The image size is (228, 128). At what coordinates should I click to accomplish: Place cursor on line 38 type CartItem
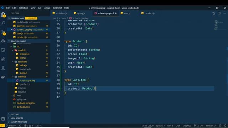(x=77, y=80)
